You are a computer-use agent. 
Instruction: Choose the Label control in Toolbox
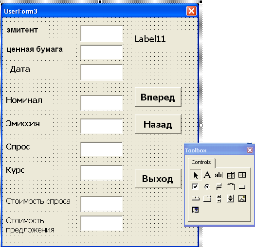207,175
